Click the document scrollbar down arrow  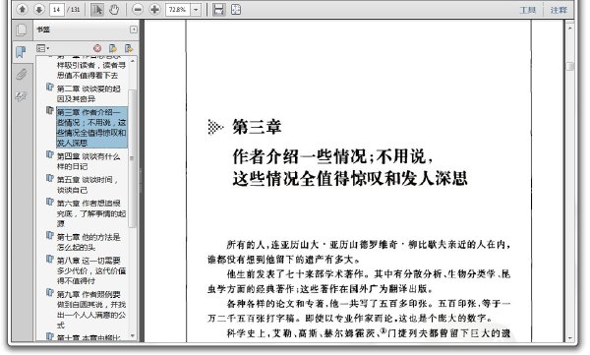point(570,337)
